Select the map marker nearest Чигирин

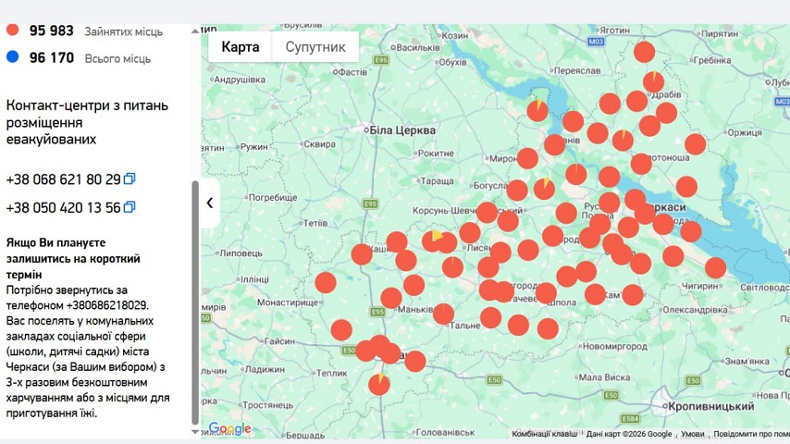click(x=715, y=268)
